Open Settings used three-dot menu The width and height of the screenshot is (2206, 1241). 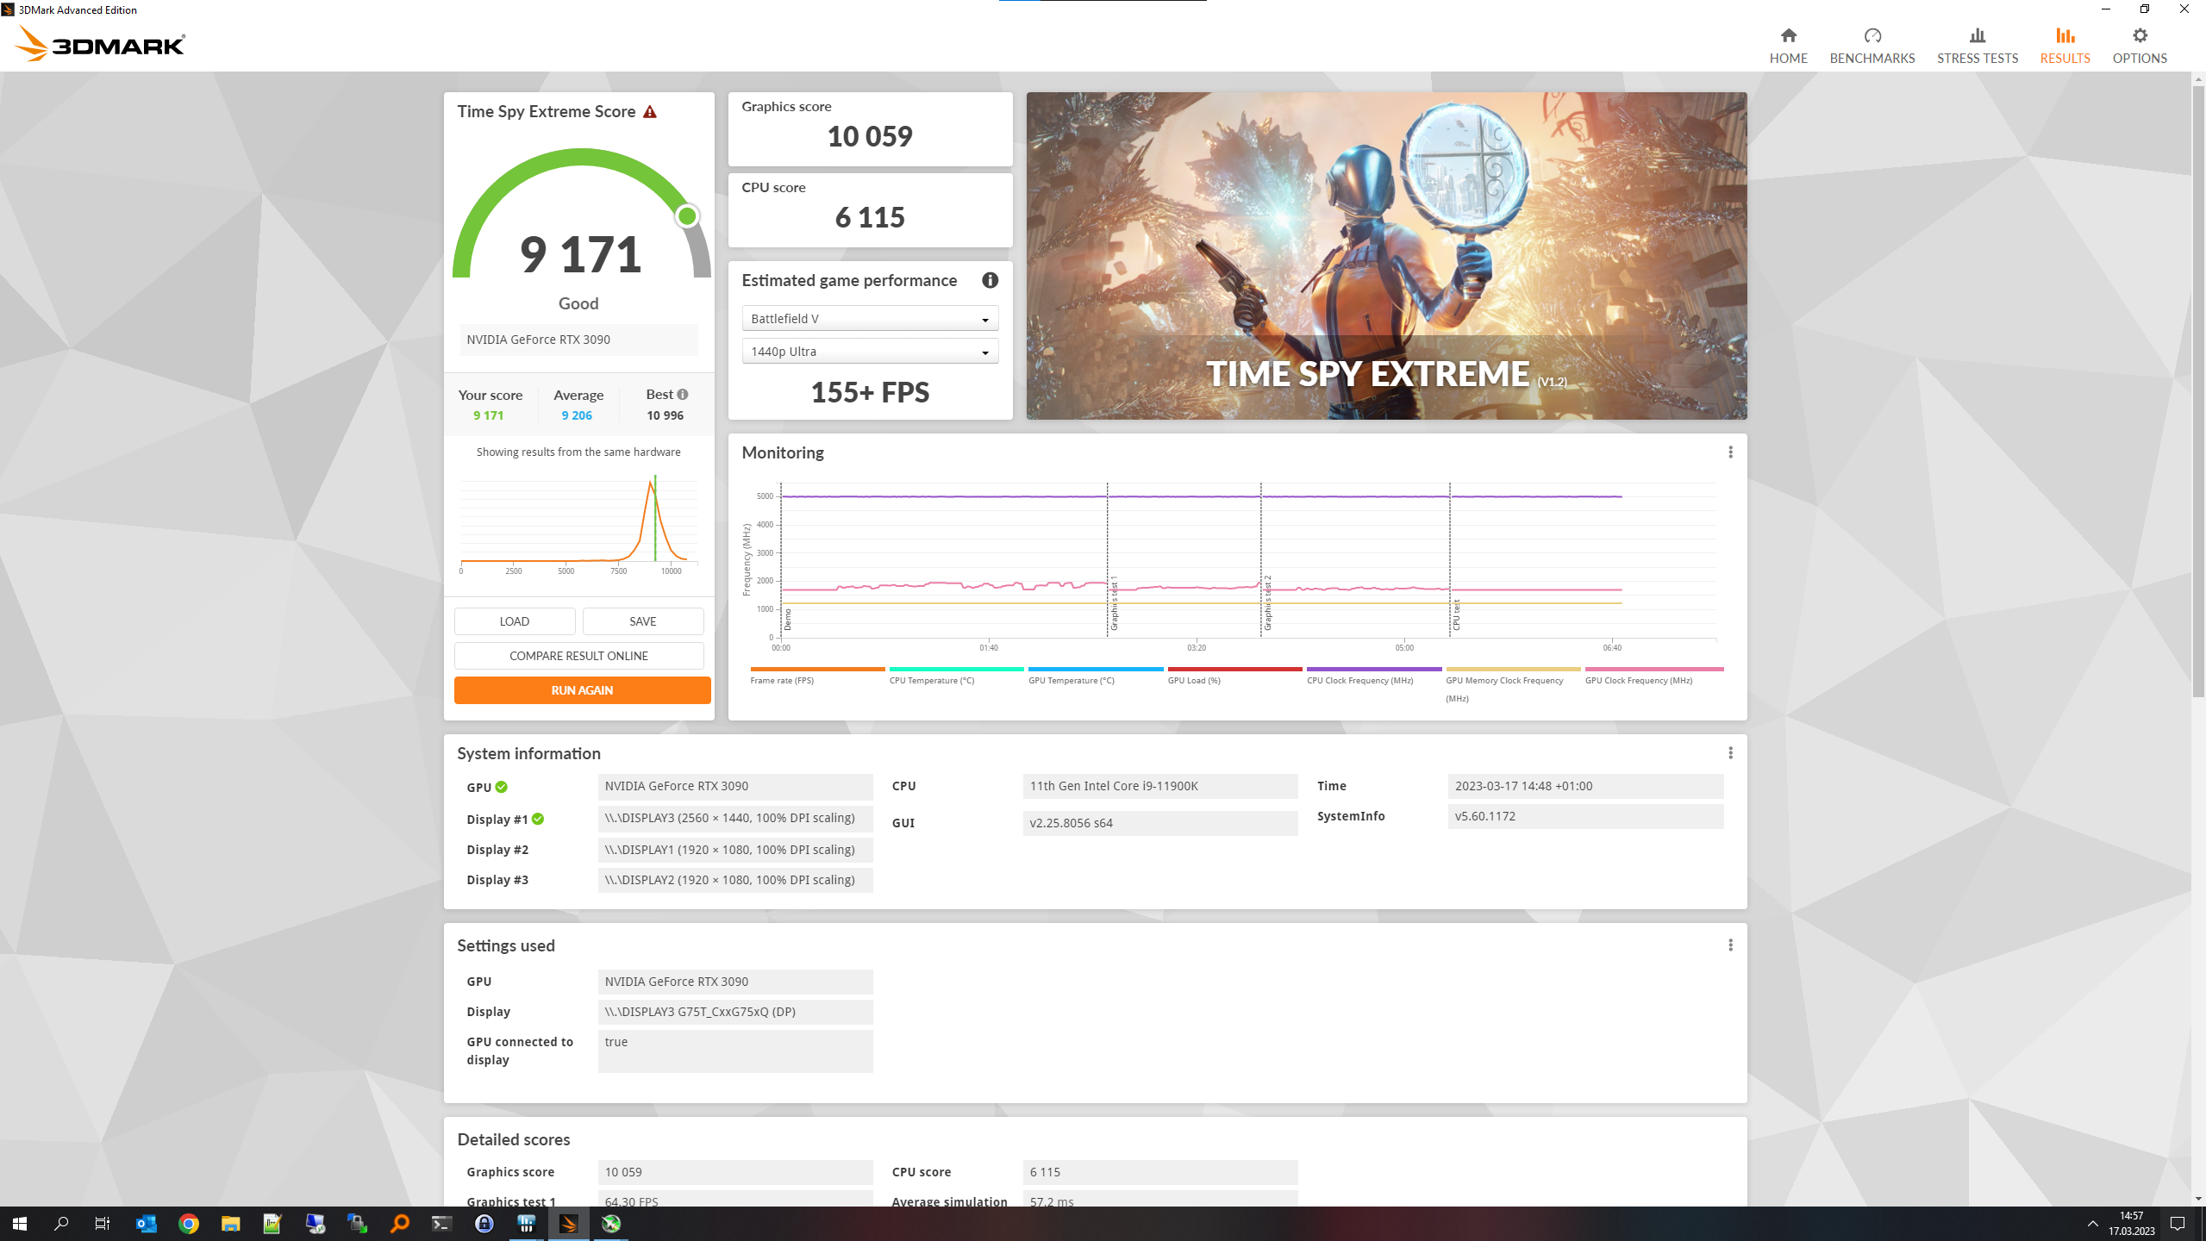tap(1729, 945)
